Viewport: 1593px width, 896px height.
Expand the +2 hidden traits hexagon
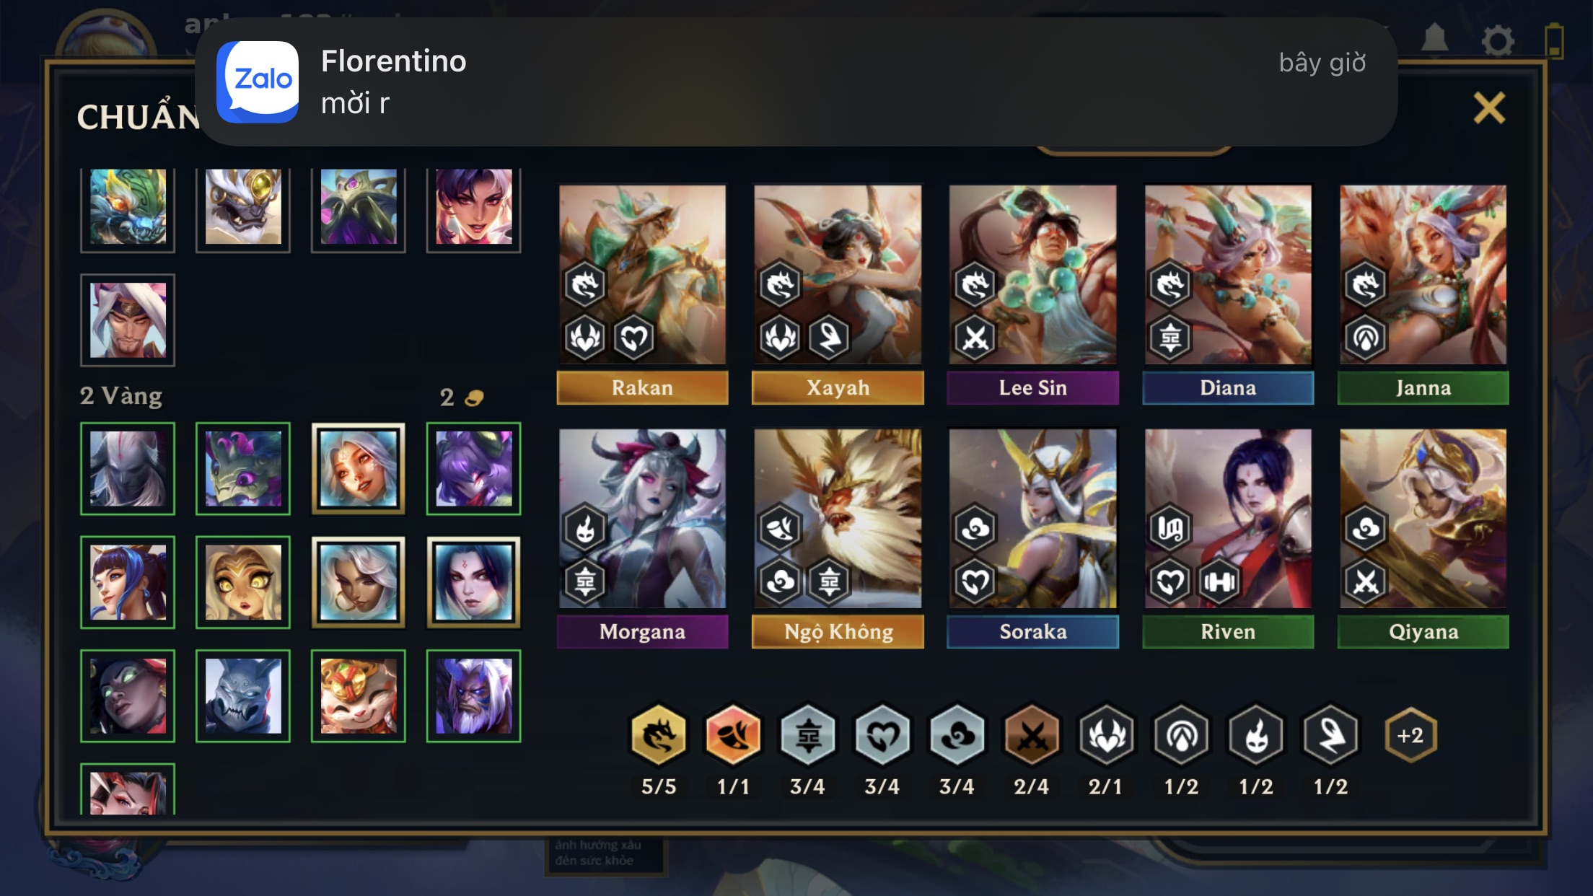(x=1410, y=735)
